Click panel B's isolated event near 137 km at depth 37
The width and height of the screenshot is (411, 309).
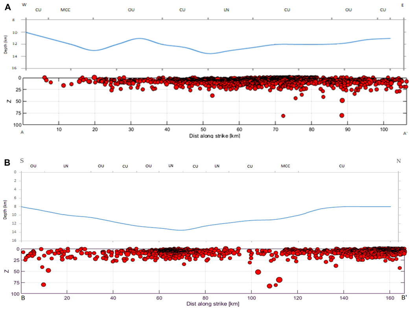point(336,265)
